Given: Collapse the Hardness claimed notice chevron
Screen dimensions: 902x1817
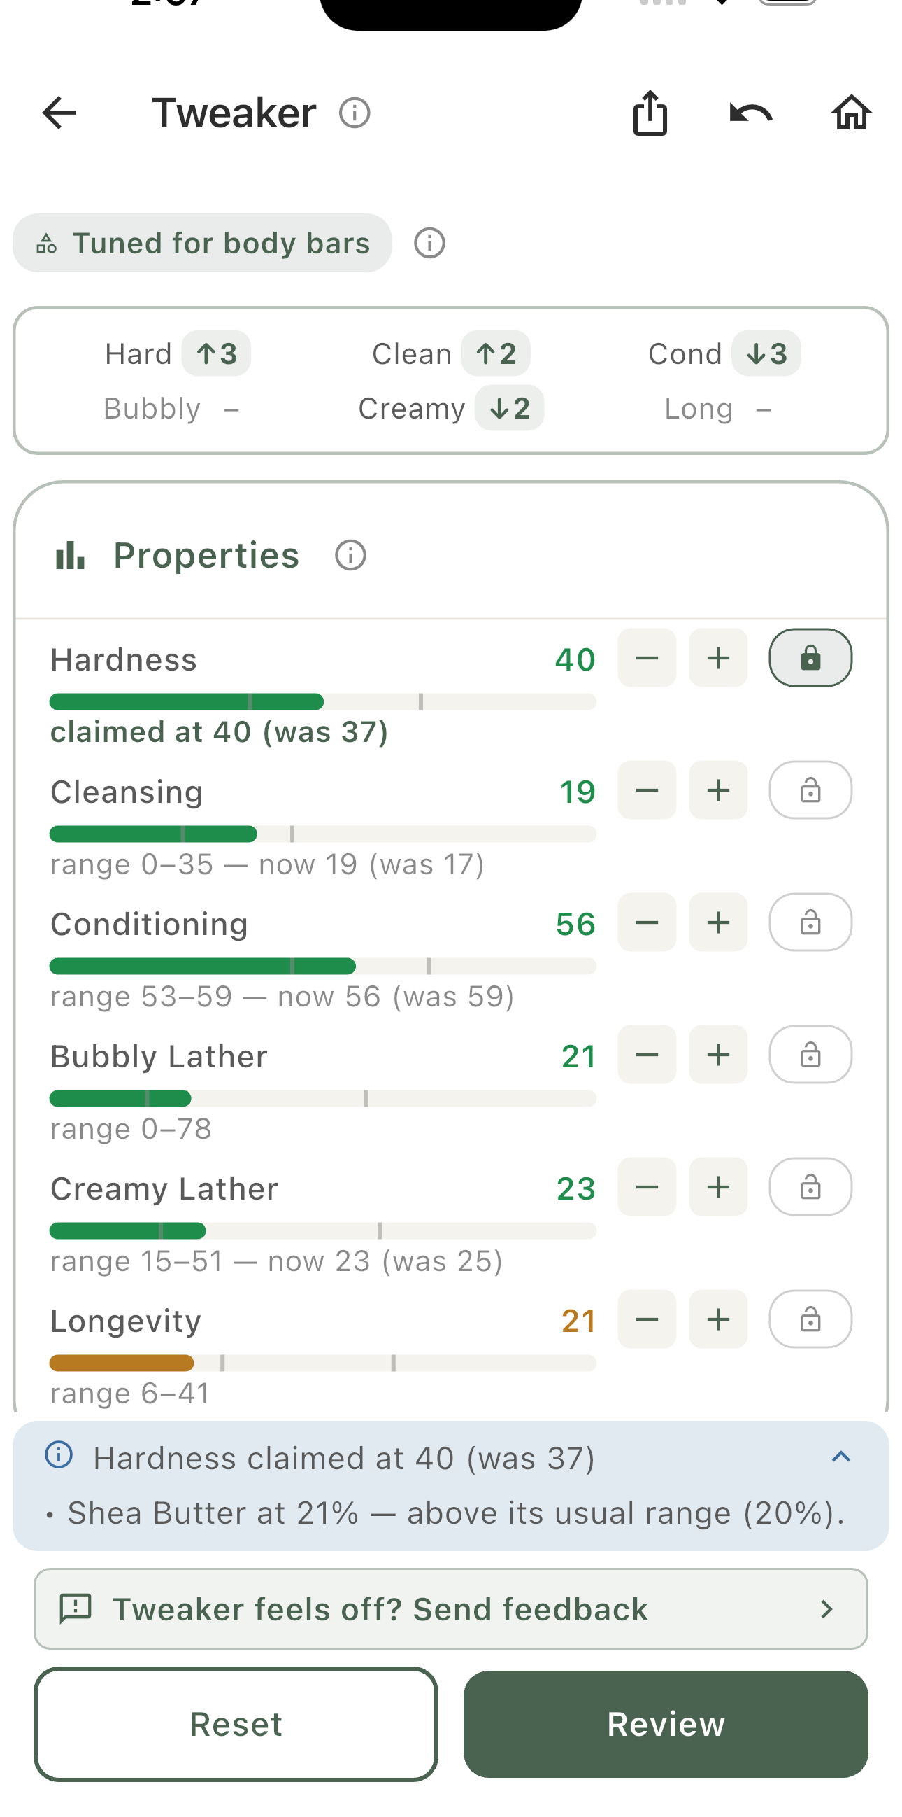Looking at the screenshot, I should click(x=840, y=1457).
